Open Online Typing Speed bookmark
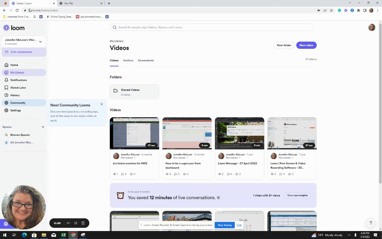Viewport: 382px width, 239px height. click(x=59, y=17)
